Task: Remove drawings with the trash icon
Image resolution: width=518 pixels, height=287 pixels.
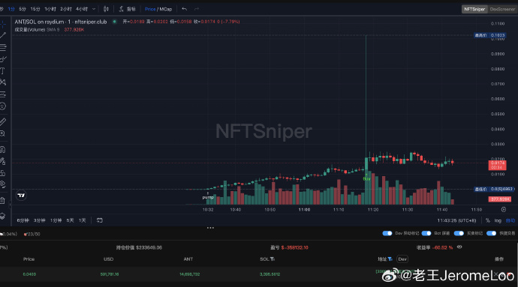Action: click(x=3, y=200)
